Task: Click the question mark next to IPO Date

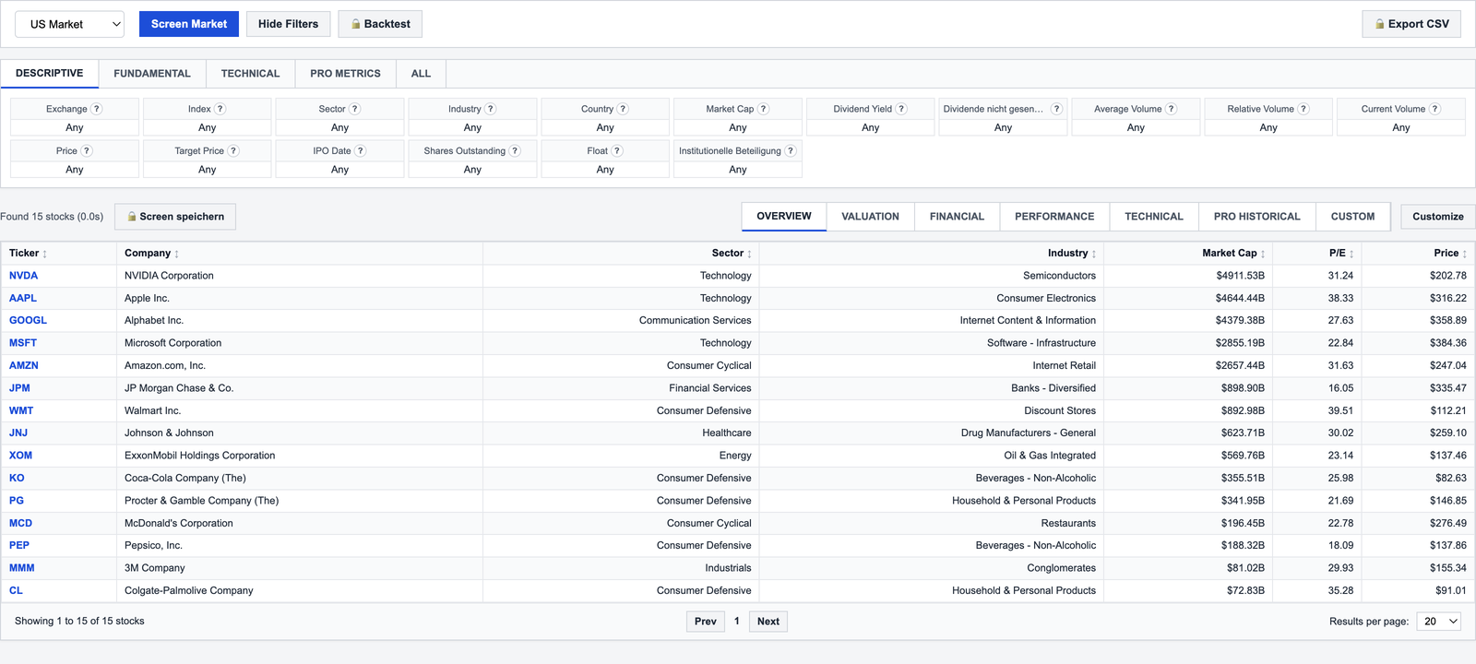Action: (361, 151)
